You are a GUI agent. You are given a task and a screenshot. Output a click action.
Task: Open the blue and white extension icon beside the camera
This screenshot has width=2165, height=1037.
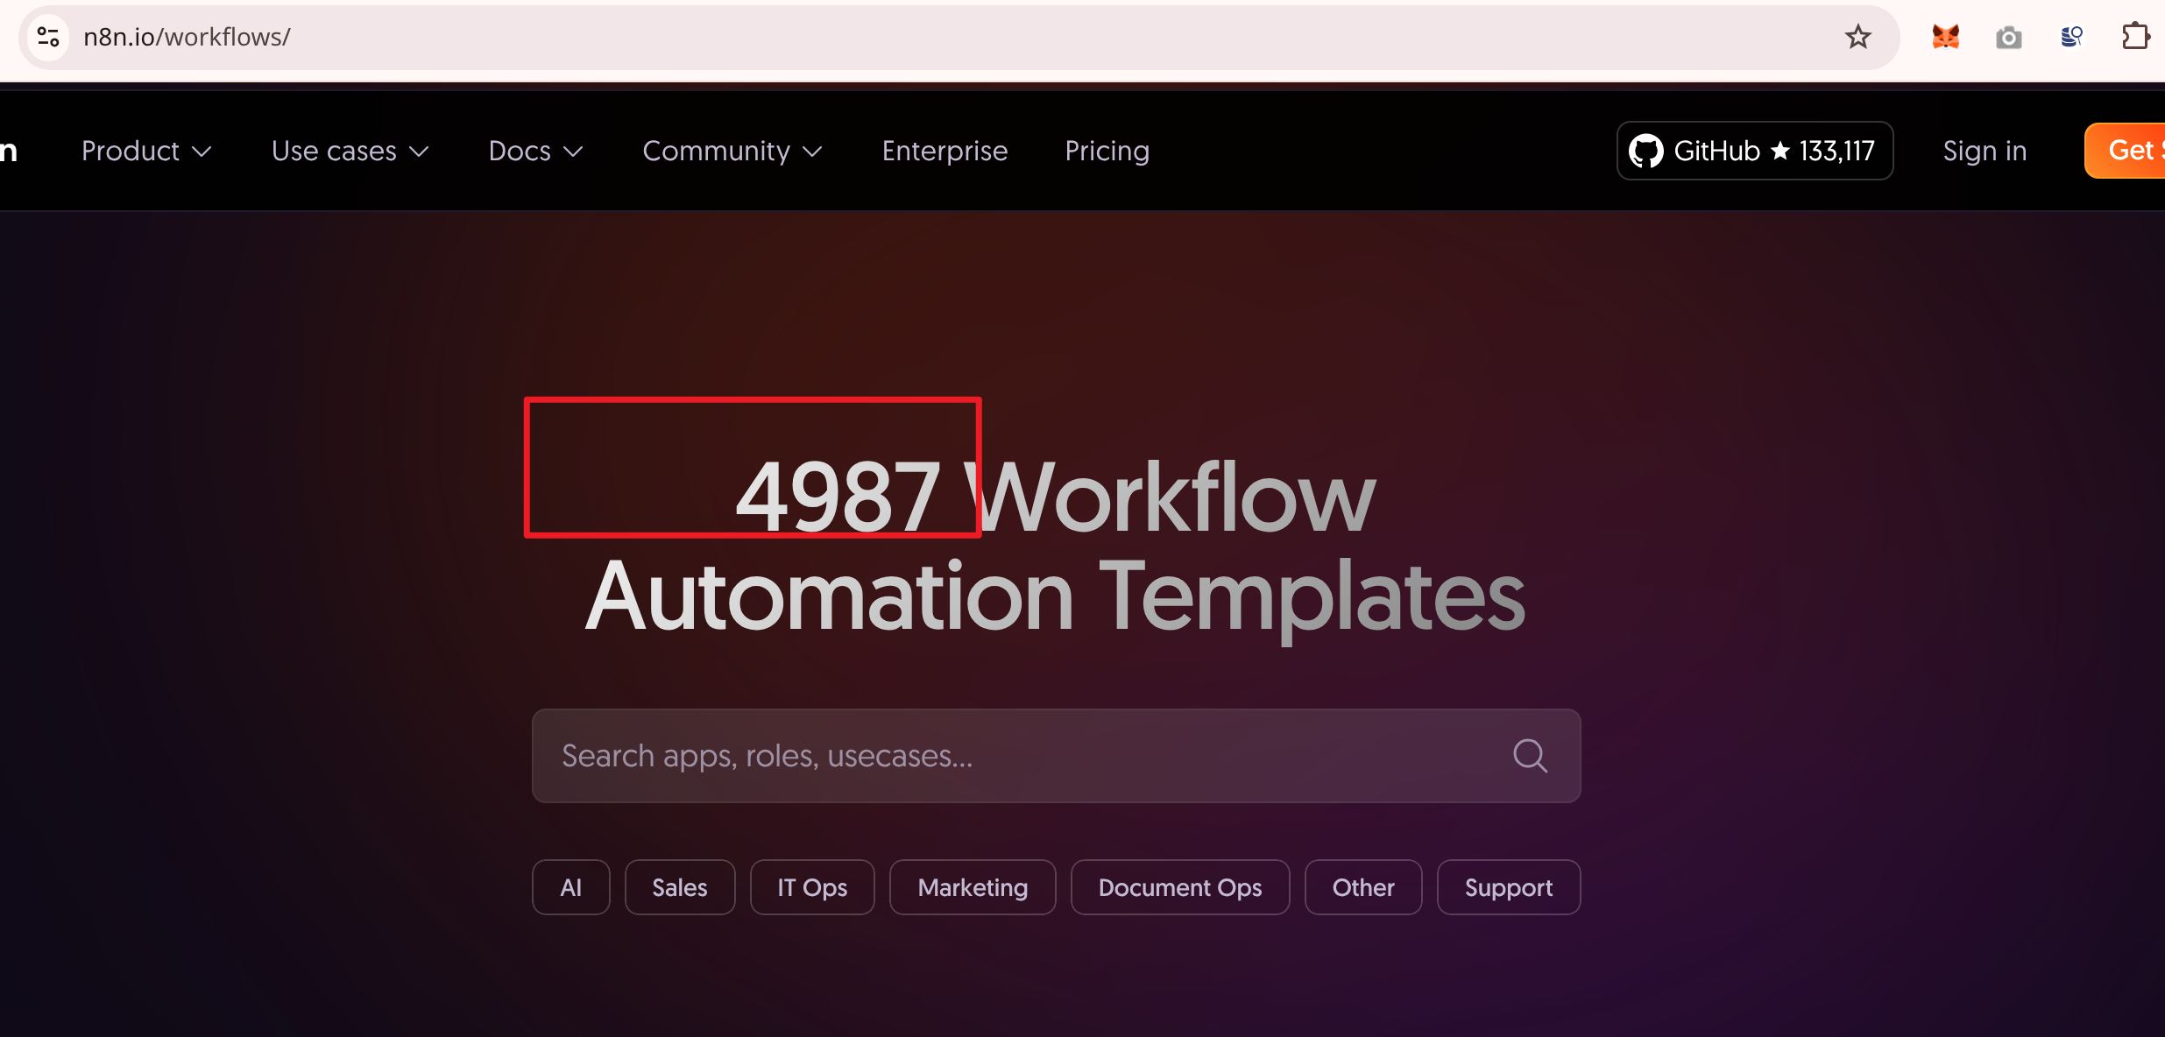[x=2071, y=37]
